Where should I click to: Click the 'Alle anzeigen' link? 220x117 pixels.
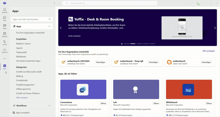click(208, 51)
